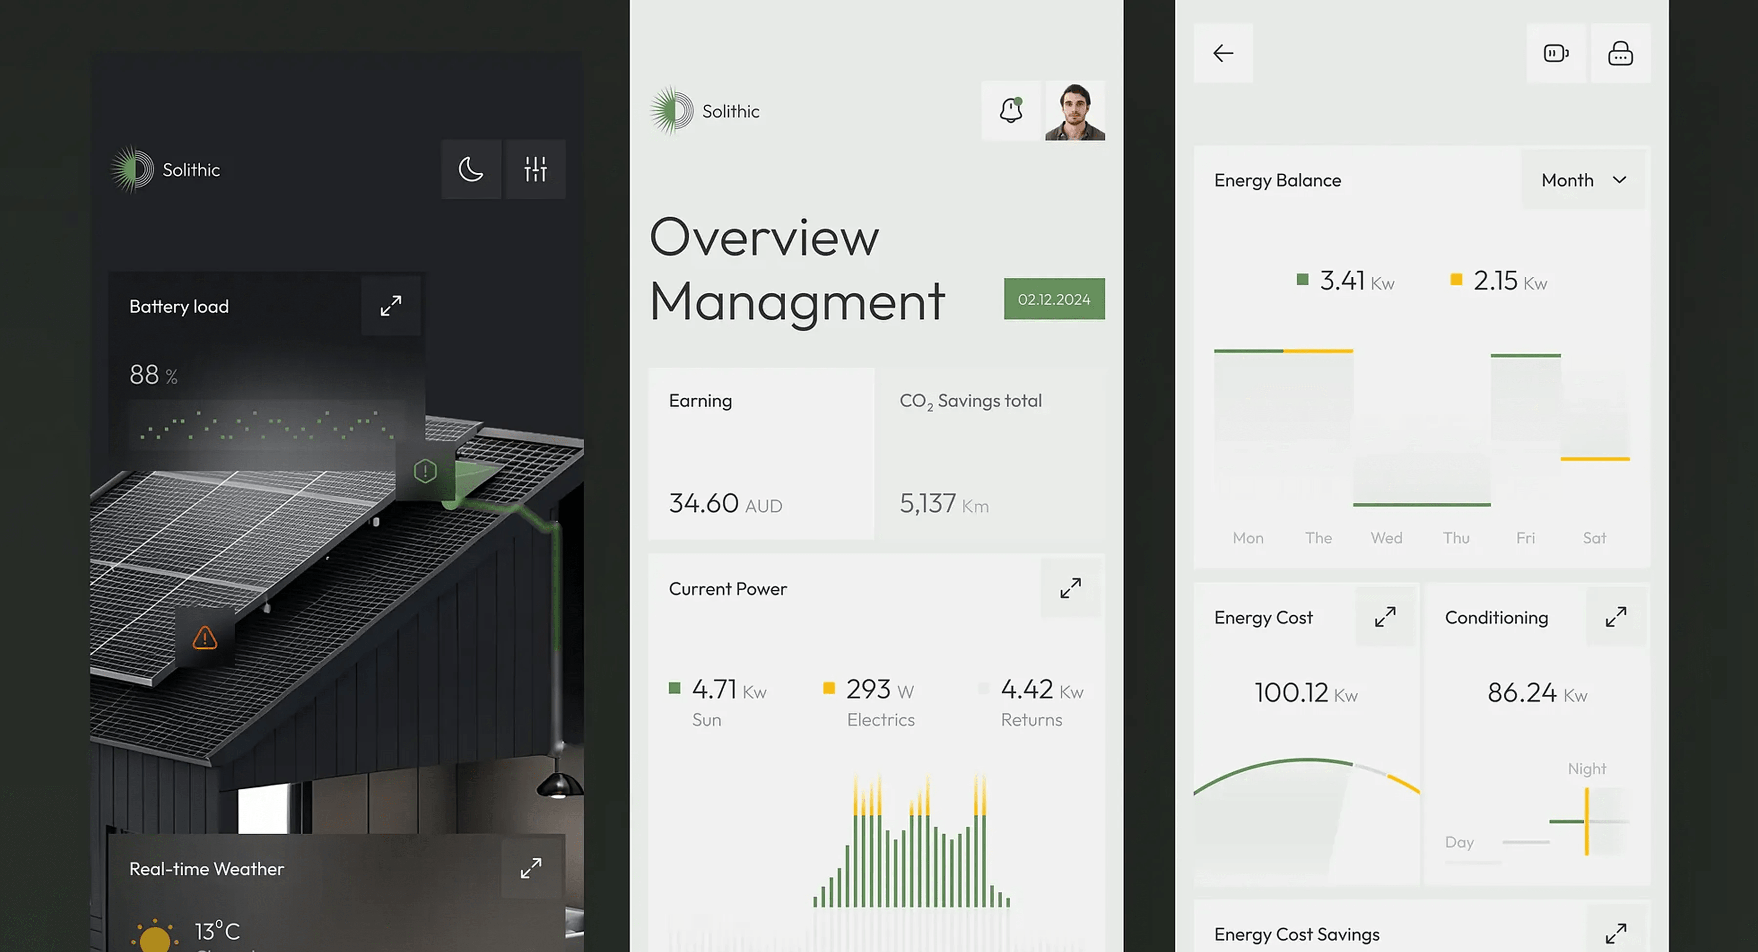
Task: Select the Earning card
Action: [761, 454]
